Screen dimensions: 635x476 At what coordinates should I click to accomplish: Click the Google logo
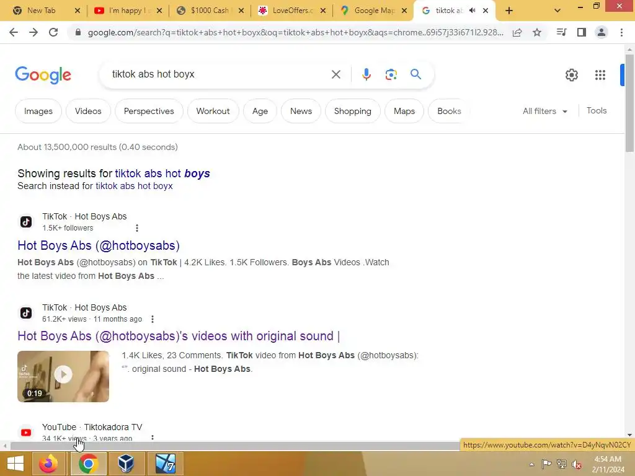43,75
